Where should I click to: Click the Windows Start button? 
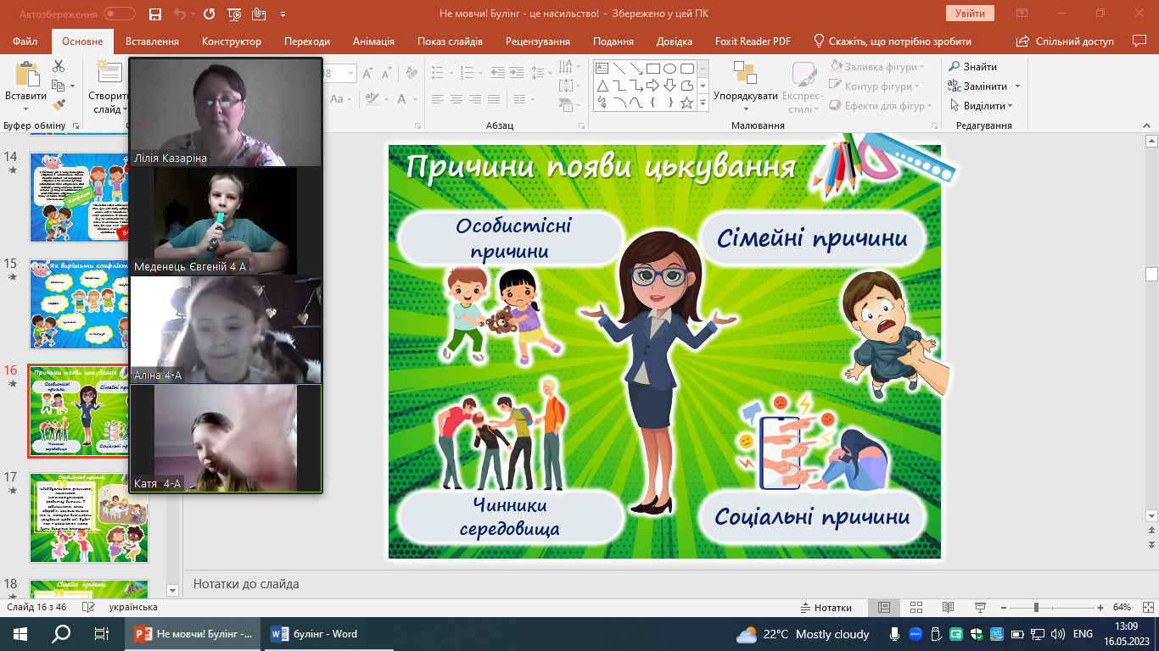(x=20, y=634)
